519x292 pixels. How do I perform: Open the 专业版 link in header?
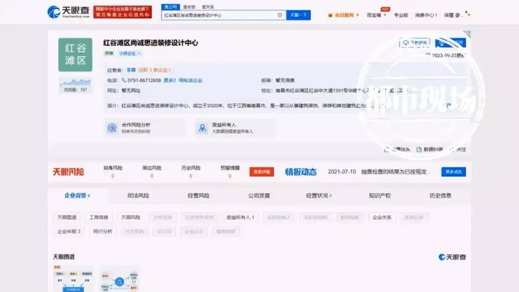(401, 15)
